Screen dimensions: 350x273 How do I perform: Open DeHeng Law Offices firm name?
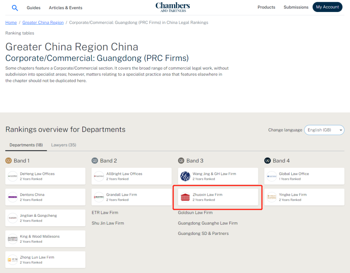point(37,174)
